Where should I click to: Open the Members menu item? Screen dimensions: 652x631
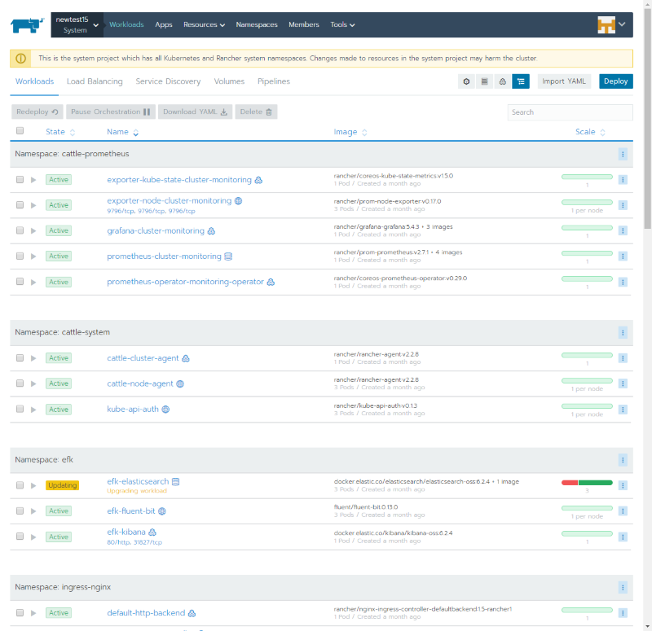(x=304, y=25)
